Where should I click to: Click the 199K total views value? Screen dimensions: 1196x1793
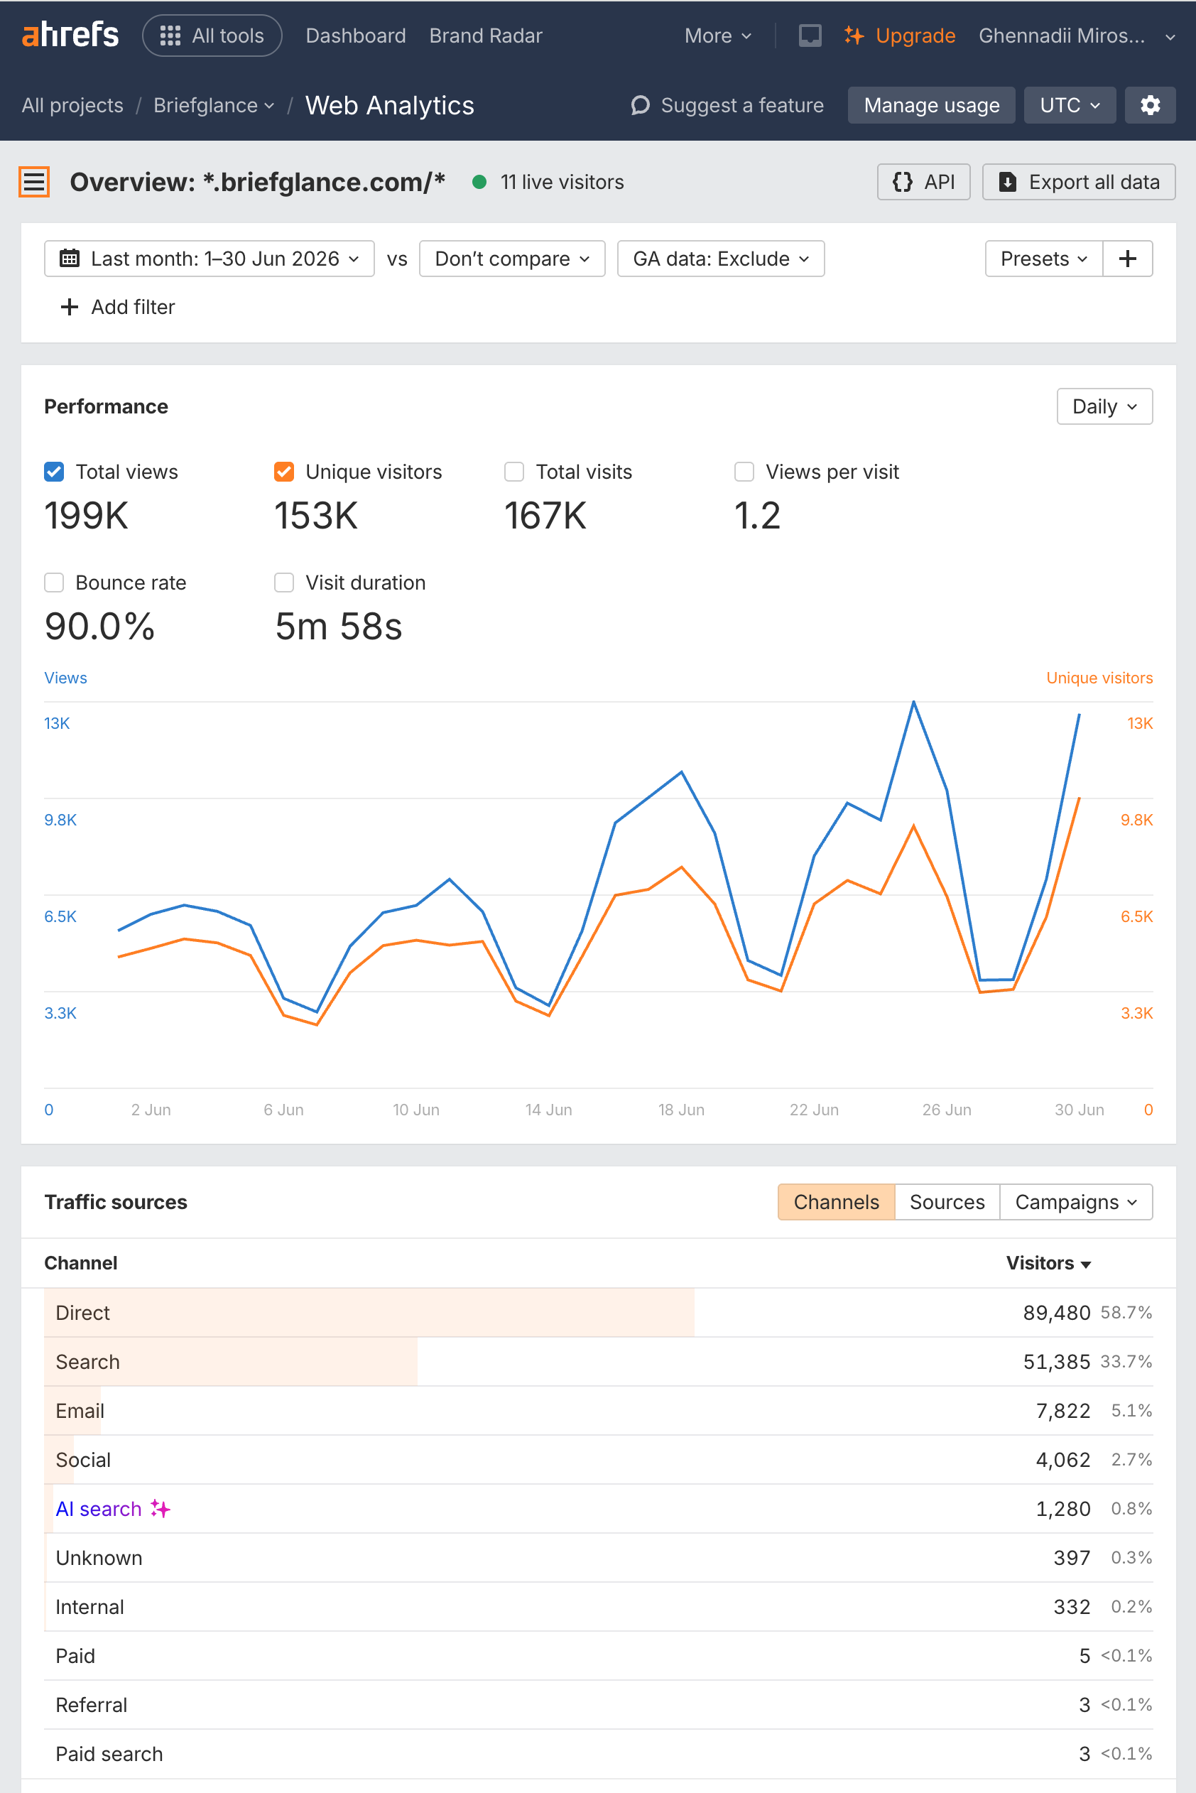coord(86,515)
